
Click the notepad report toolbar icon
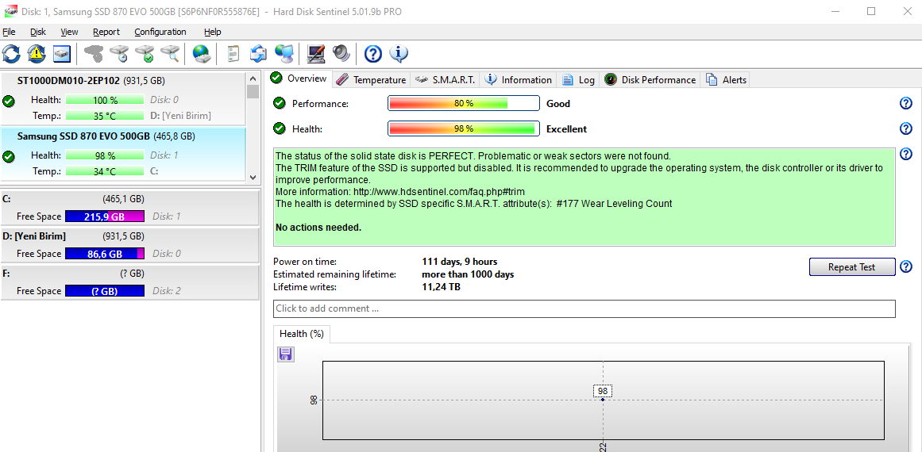pyautogui.click(x=233, y=54)
